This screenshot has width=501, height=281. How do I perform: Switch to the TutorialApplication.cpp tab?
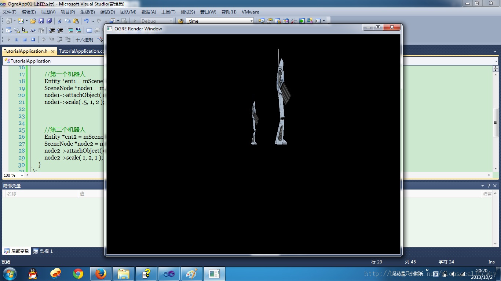81,51
